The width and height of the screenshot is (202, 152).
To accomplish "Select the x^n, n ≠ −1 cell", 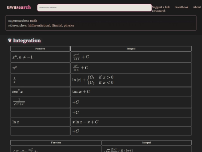I will (x=40, y=57).
